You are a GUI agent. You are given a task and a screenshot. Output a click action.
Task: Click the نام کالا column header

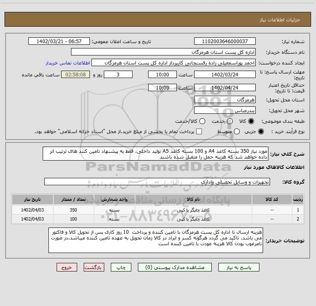click(x=193, y=199)
